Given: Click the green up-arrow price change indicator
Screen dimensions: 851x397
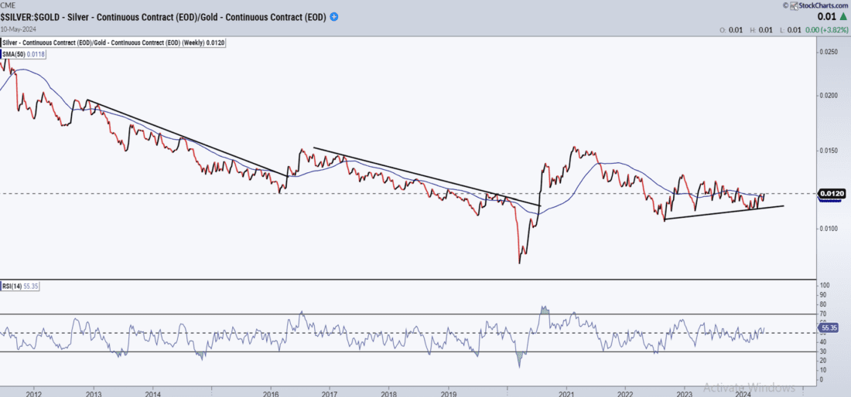Looking at the screenshot, I should point(842,16).
